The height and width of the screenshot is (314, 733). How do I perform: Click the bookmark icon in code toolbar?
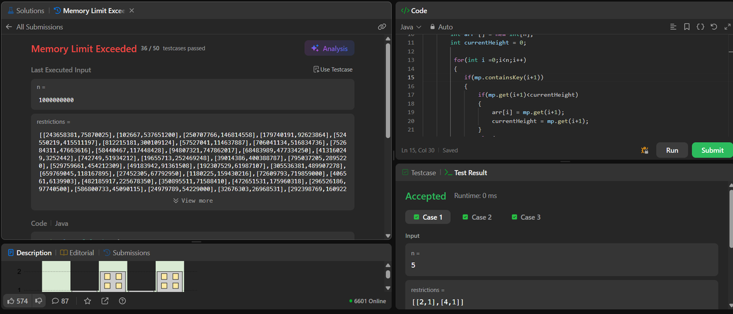(687, 27)
